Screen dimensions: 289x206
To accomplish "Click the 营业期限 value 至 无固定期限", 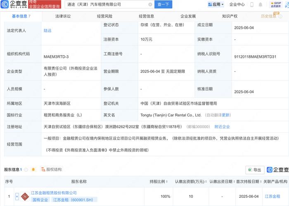I will point(163,71).
